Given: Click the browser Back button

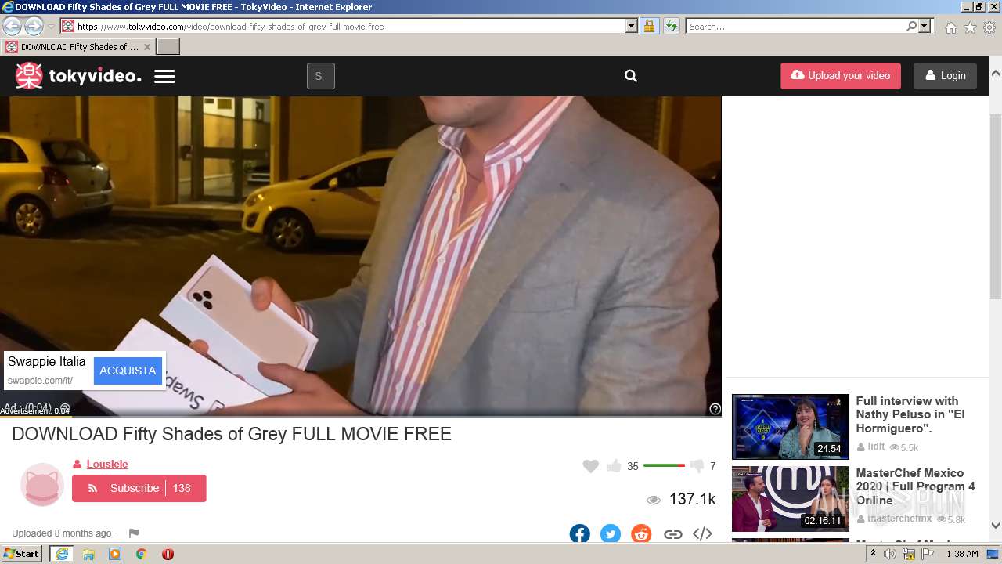Looking at the screenshot, I should (12, 26).
